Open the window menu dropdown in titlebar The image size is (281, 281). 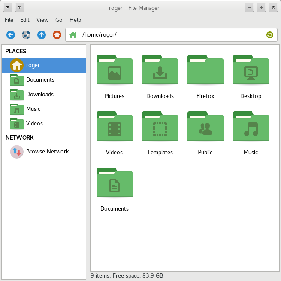[x=7, y=7]
